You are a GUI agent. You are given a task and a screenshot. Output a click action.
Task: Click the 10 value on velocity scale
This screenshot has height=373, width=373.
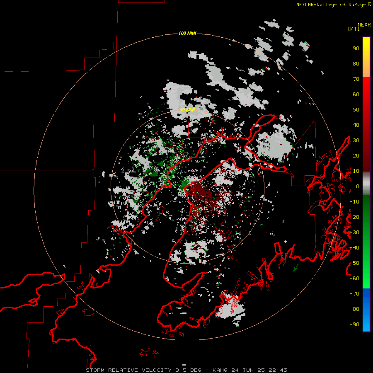coord(356,171)
